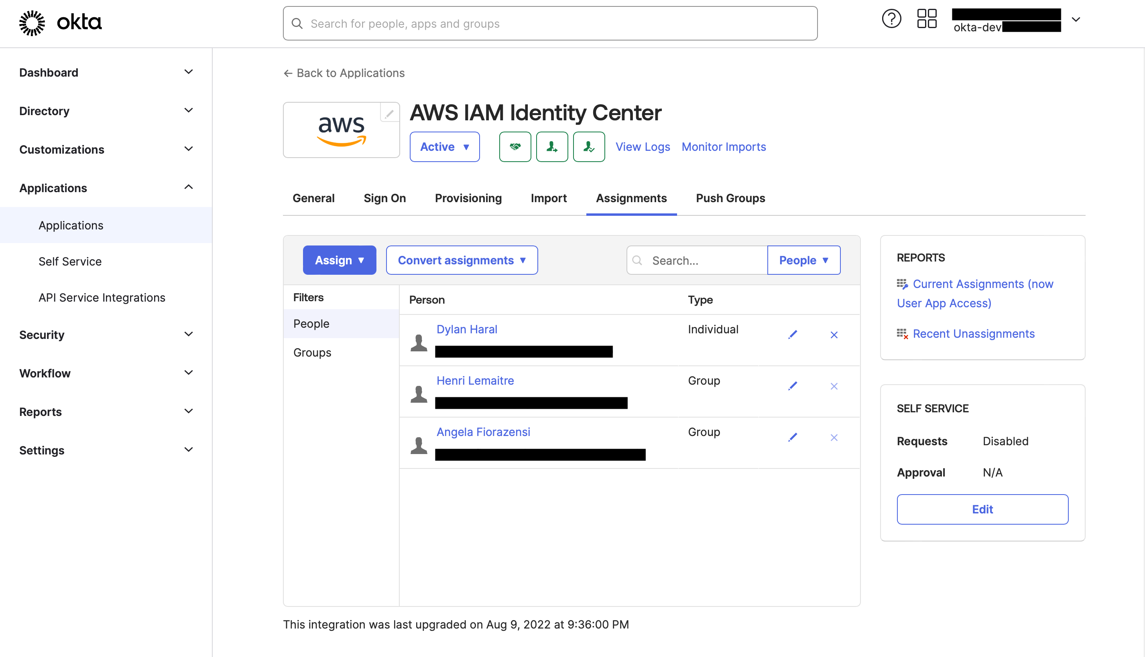1145x657 pixels.
Task: Open View Logs link
Action: [x=643, y=147]
